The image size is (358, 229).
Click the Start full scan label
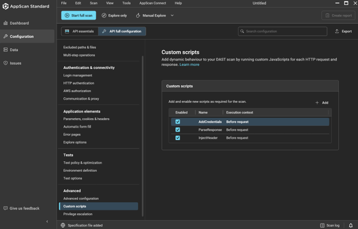(82, 16)
